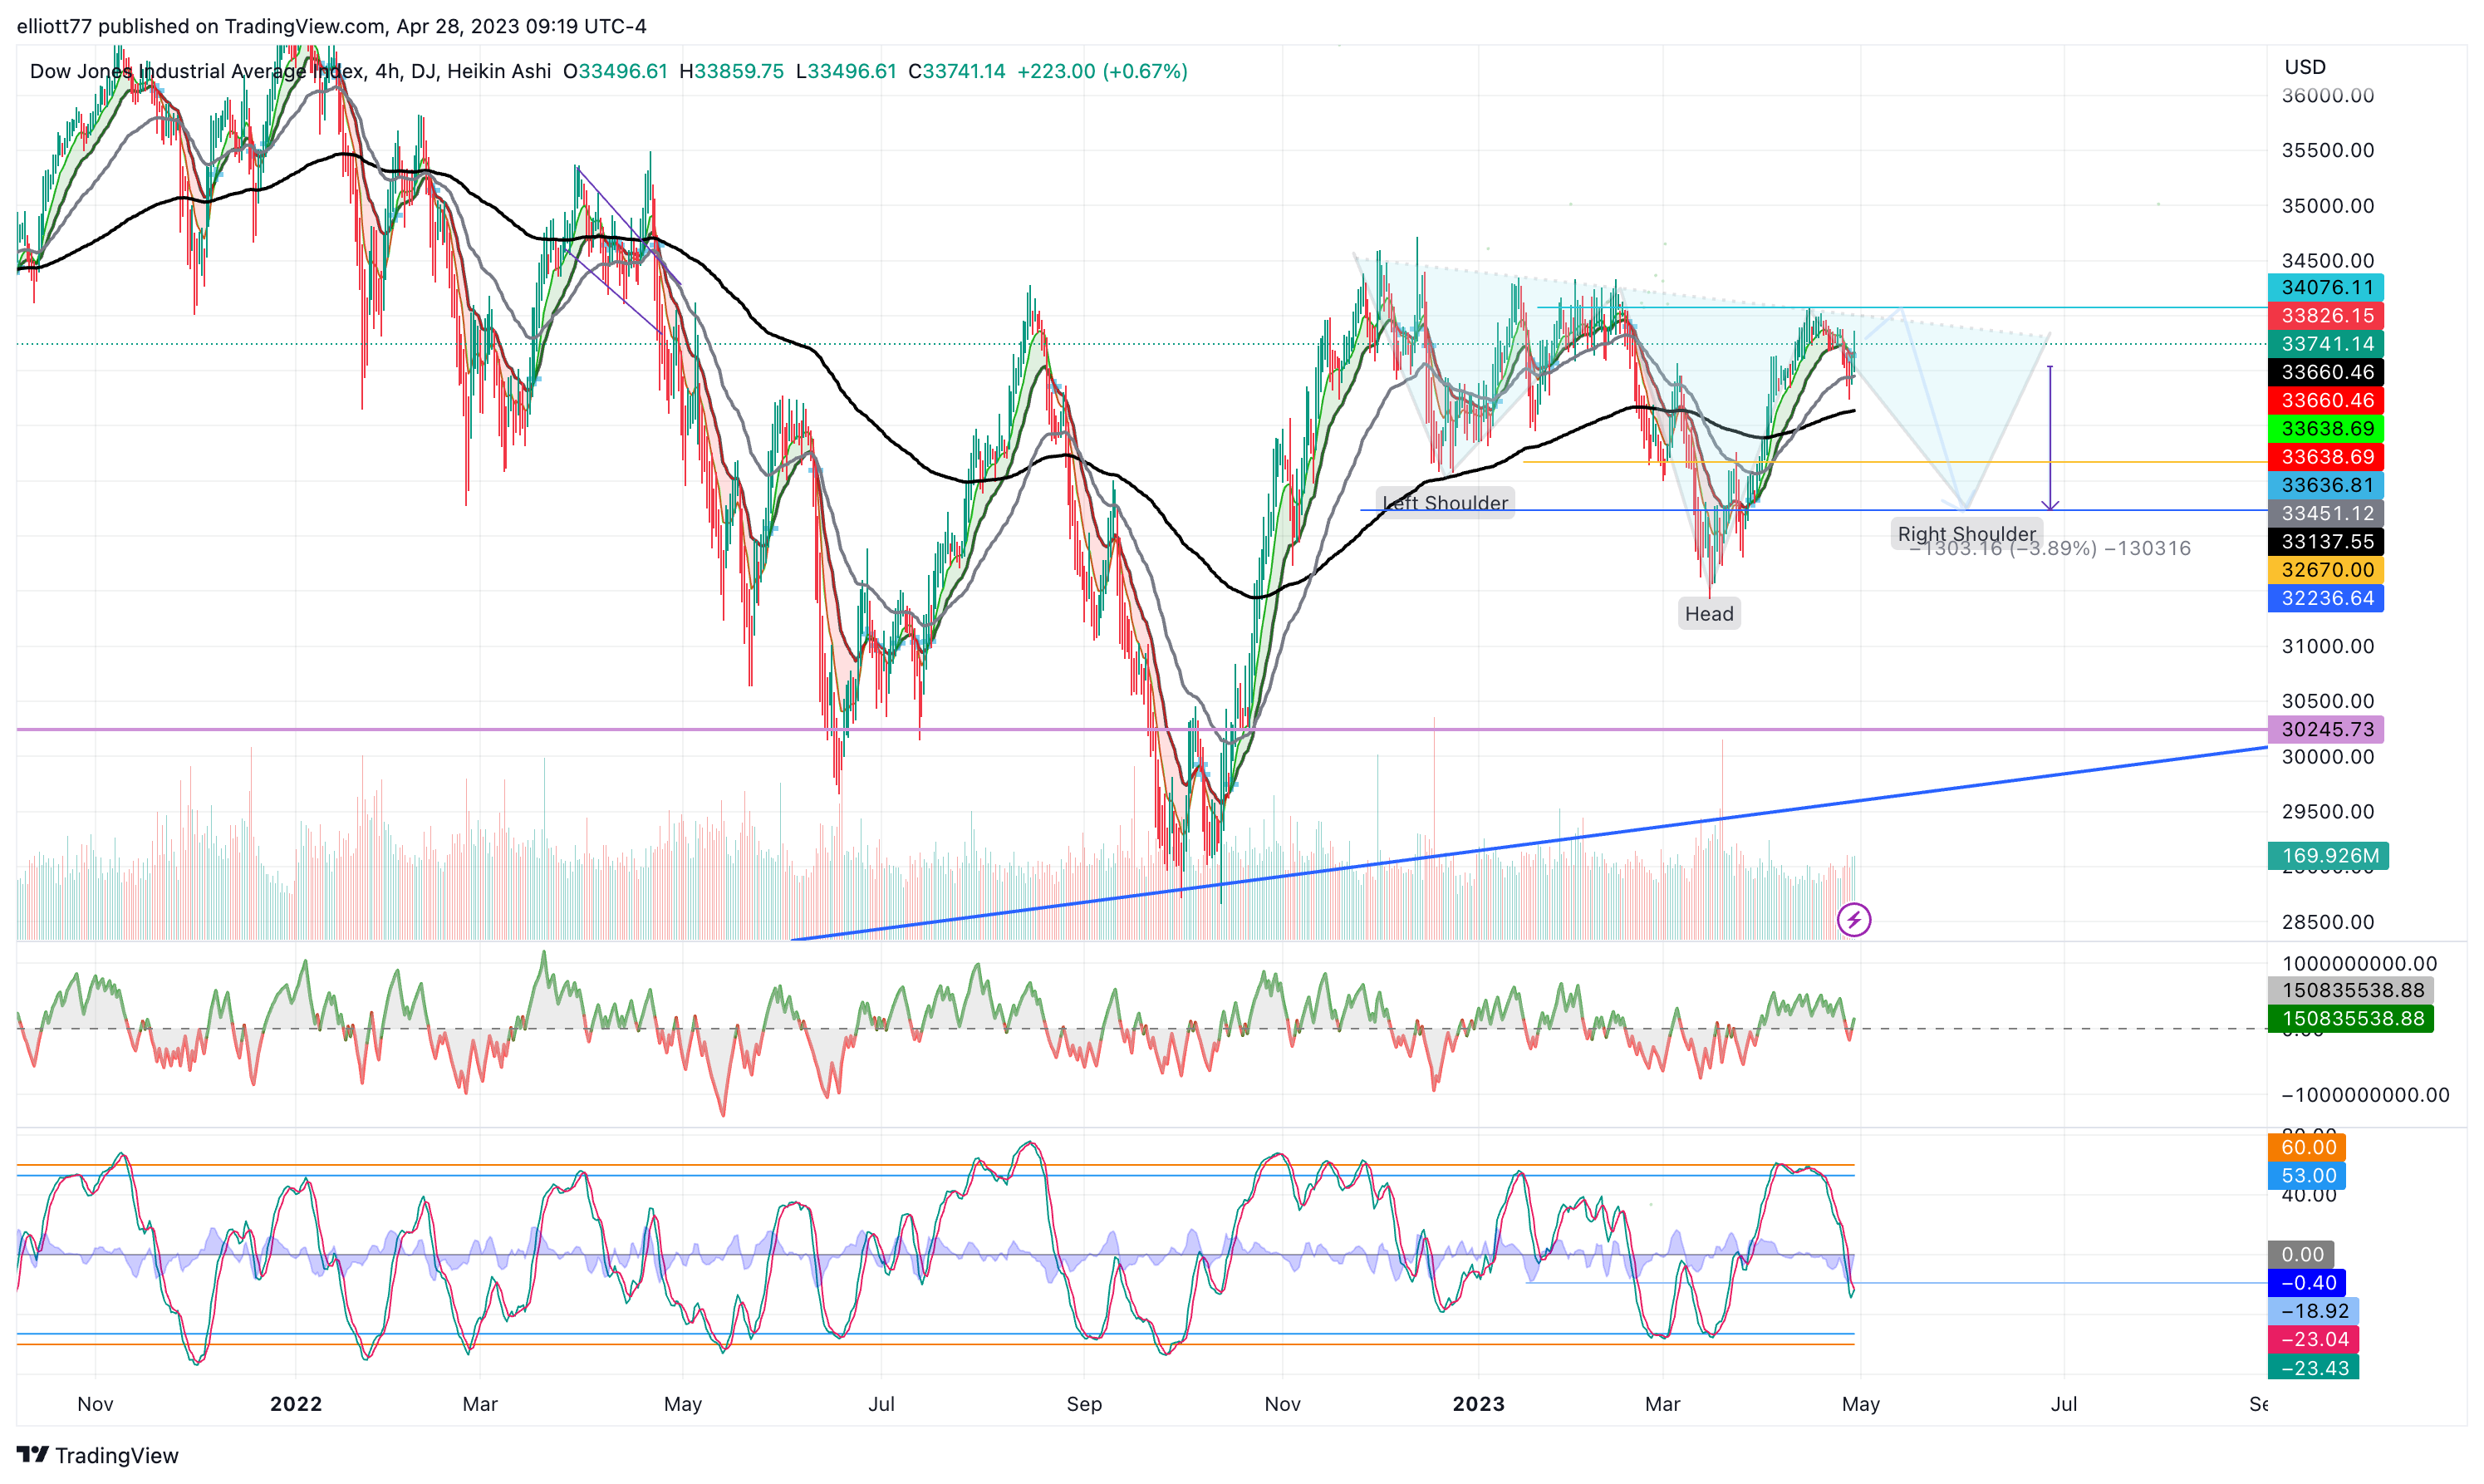Image resolution: width=2484 pixels, height=1484 pixels.
Task: Click the 33826.15 red price tag
Action: [2326, 316]
